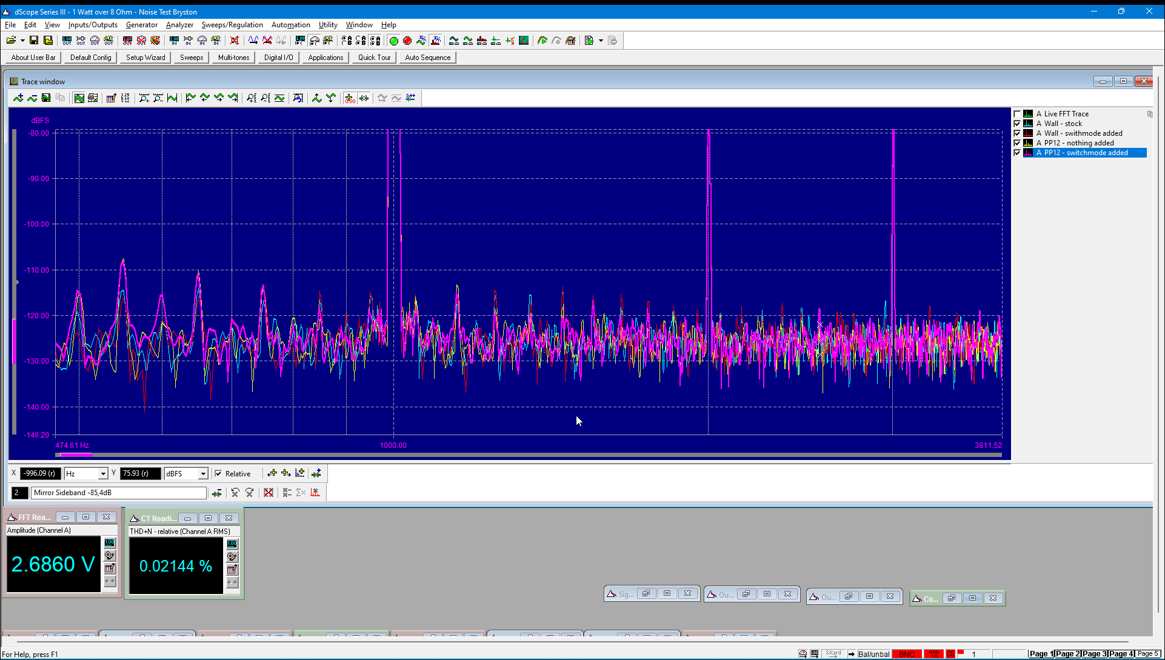
Task: Click Add Trace icon in Trace toolbar
Action: [18, 98]
